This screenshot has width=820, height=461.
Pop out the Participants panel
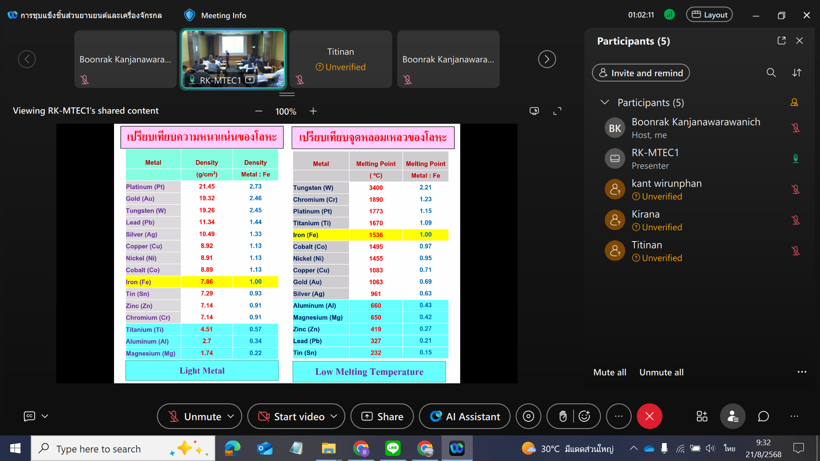coord(782,41)
